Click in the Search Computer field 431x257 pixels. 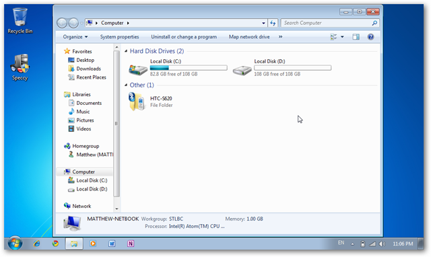327,23
